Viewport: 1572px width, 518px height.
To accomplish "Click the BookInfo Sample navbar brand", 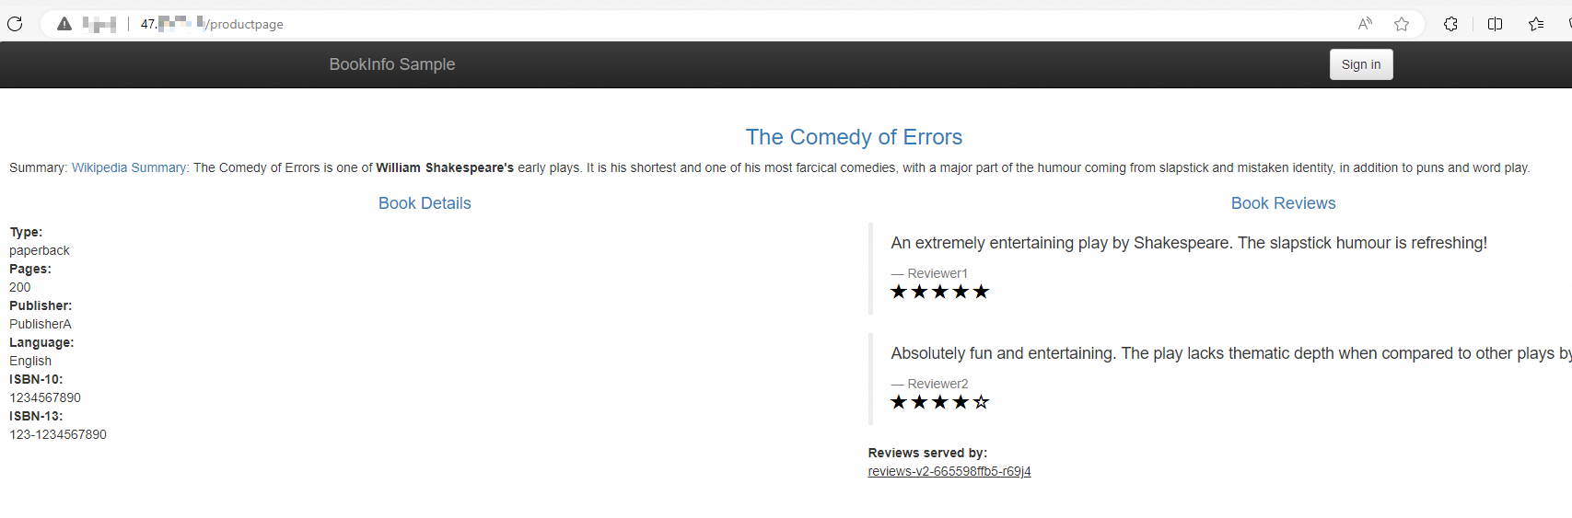I will click(x=391, y=64).
